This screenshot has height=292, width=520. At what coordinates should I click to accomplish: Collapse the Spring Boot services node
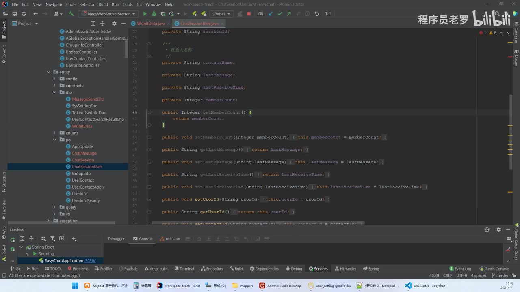tap(22, 247)
